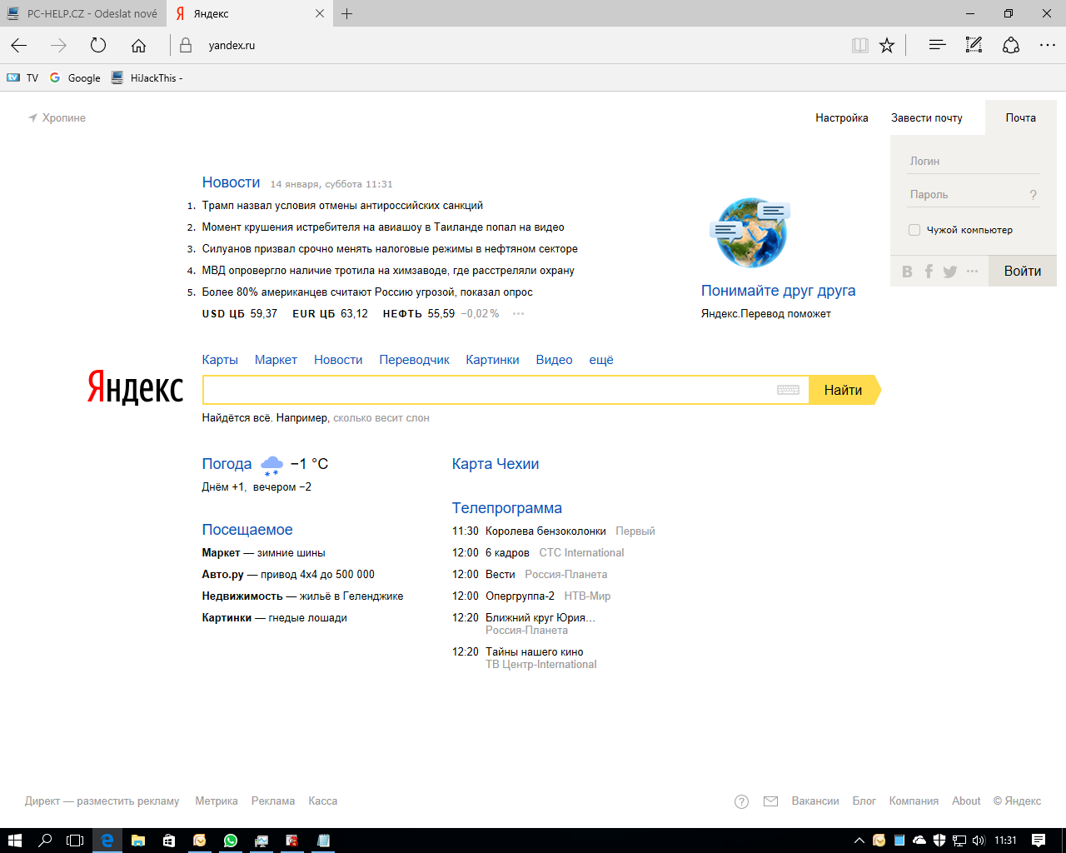Open File Explorer from the taskbar
This screenshot has height=853, width=1066.
pos(138,841)
